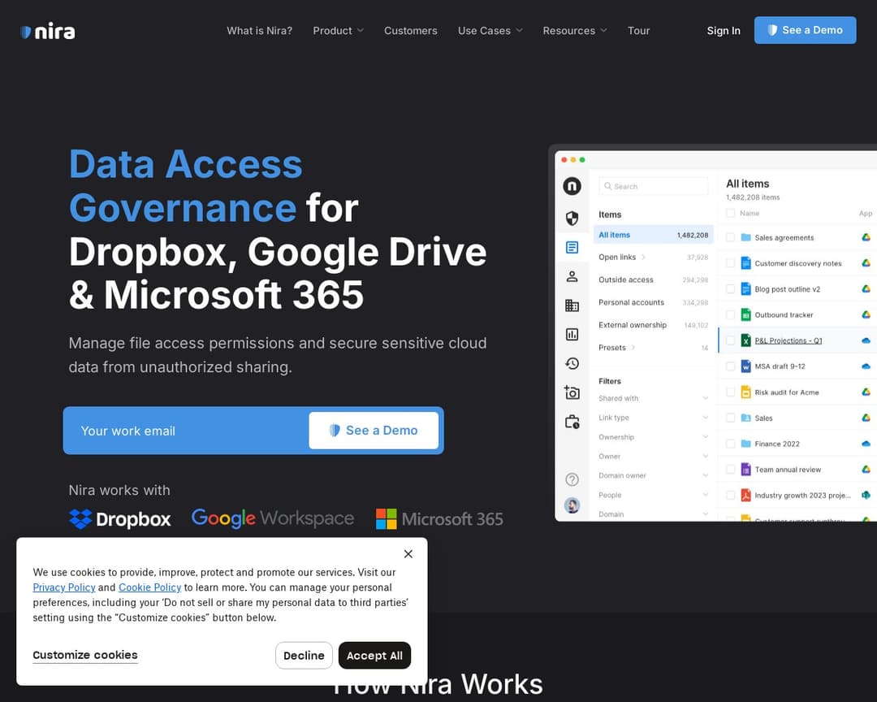The width and height of the screenshot is (877, 702).
Task: Open the items document icon in sidebar
Action: point(572,248)
